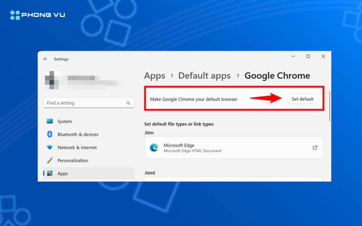Click the open-external icon beside Microsoft Edge
This screenshot has height=226, width=362.
pos(315,148)
